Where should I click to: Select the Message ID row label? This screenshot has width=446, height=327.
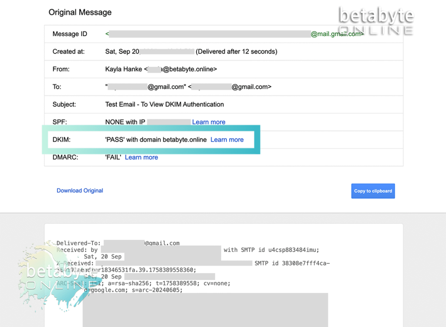coord(70,34)
